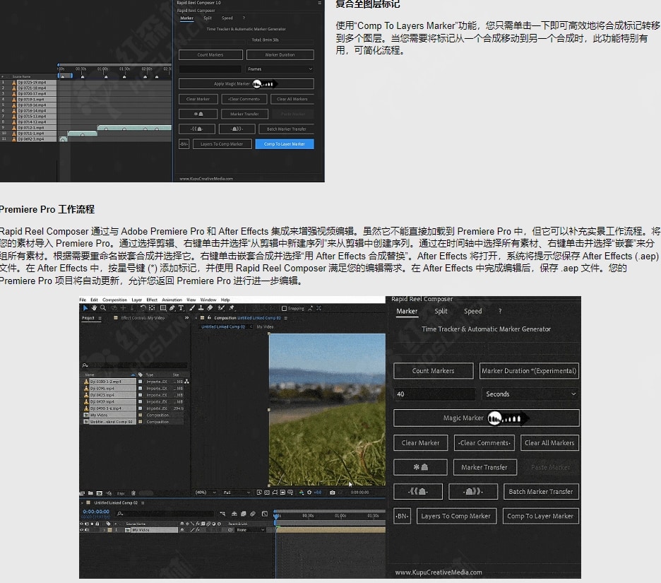The width and height of the screenshot is (661, 583).
Task: Open the Full resolution dropdown
Action: 236,493
